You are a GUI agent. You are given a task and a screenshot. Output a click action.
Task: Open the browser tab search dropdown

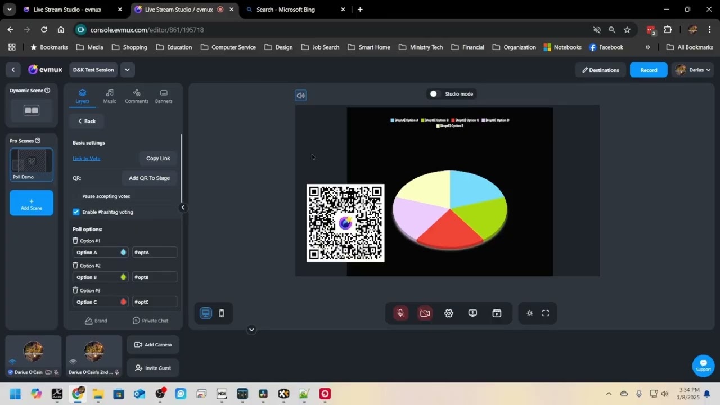(x=10, y=10)
